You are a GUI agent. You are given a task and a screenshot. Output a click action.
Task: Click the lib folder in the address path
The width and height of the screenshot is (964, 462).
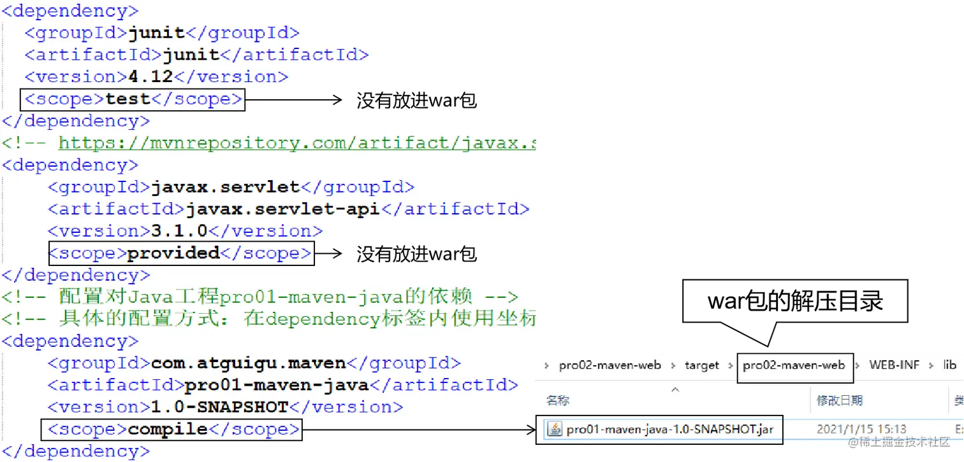[x=950, y=365]
